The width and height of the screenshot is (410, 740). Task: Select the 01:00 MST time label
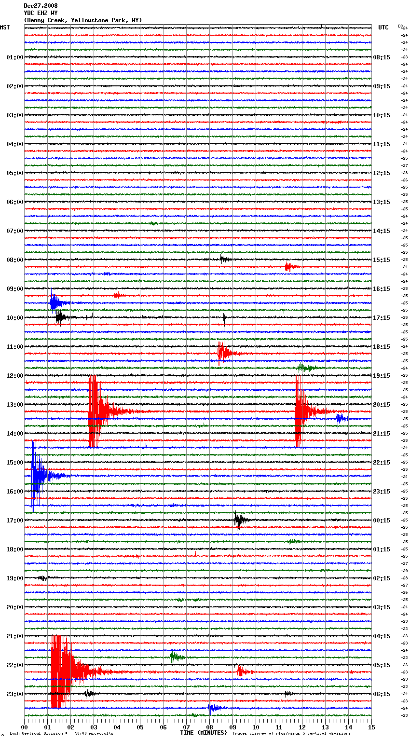pyautogui.click(x=15, y=57)
